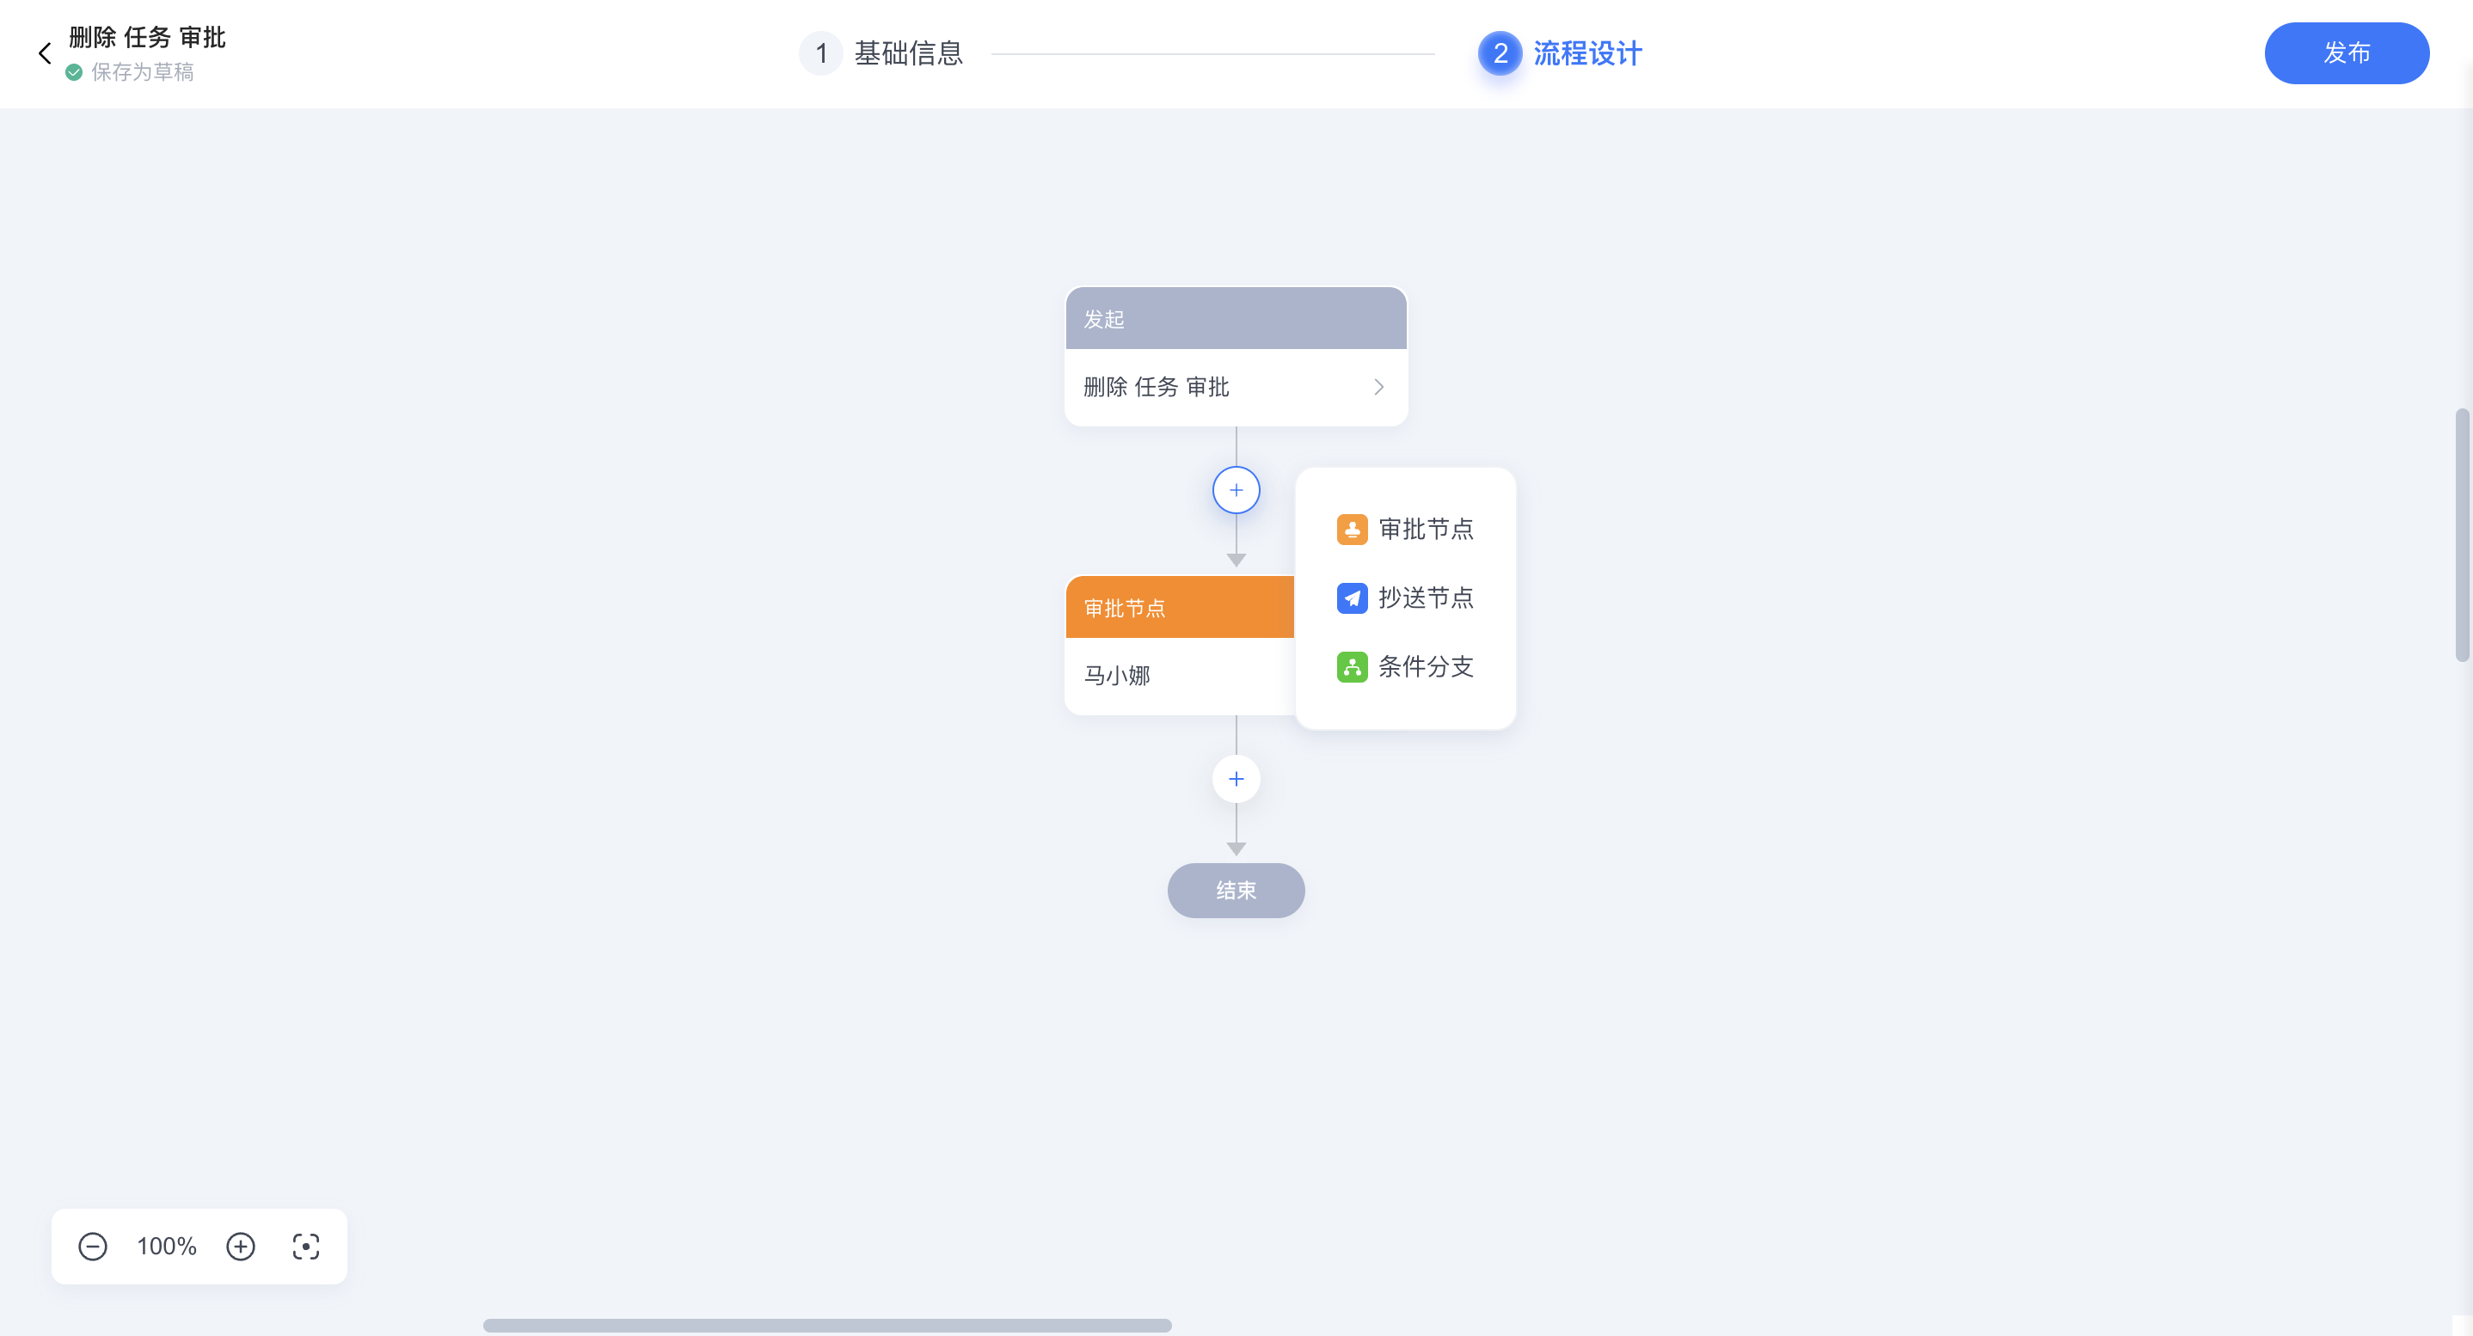Select the 审批节点 option icon in popup
Screen dimensions: 2473x1336
click(1352, 529)
